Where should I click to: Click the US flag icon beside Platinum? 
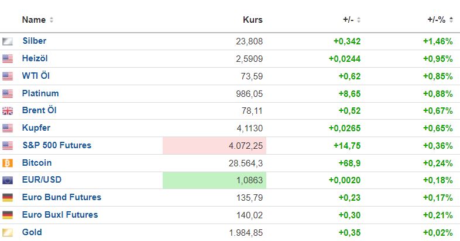tap(8, 93)
